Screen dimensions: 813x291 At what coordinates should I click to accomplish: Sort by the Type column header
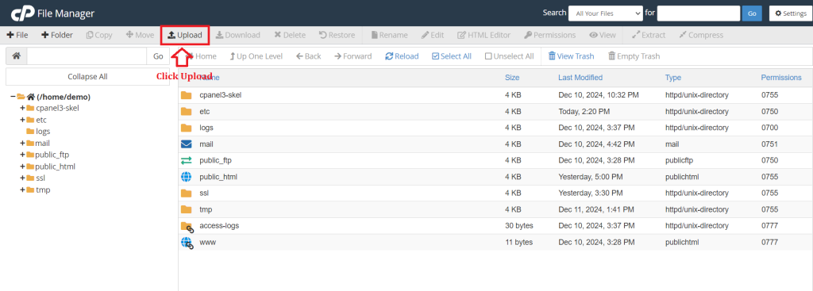coord(673,78)
